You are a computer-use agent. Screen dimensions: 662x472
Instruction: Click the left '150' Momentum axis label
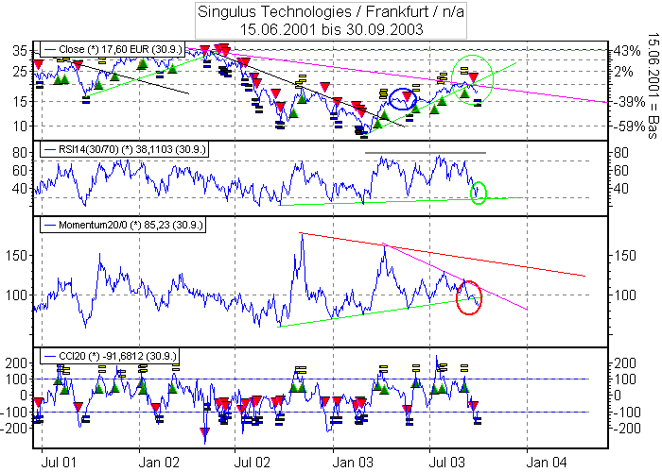(x=16, y=256)
